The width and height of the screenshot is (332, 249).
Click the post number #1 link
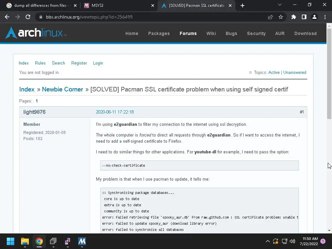coord(302,112)
